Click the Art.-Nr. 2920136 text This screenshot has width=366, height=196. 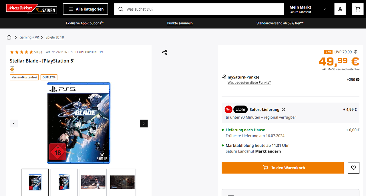click(56, 52)
